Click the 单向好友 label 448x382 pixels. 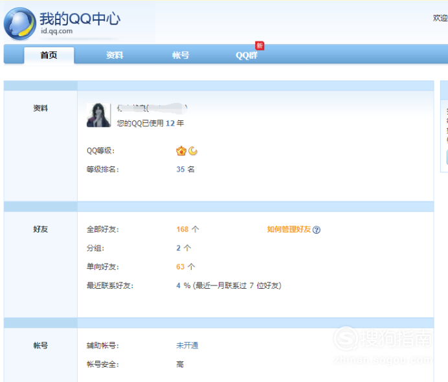[x=102, y=267]
